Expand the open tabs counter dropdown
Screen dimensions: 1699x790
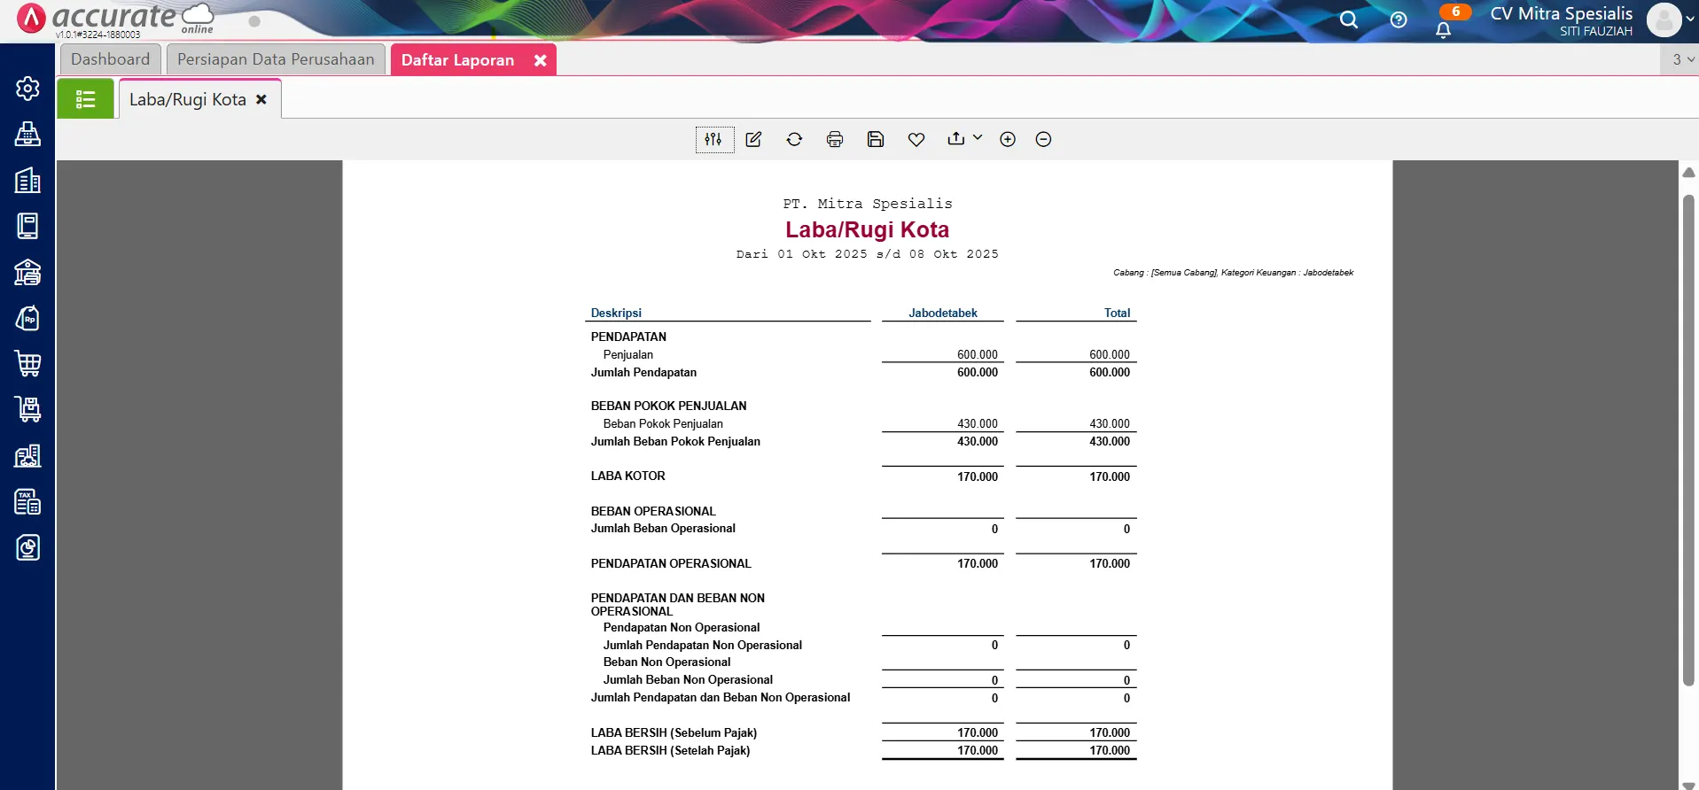point(1683,59)
